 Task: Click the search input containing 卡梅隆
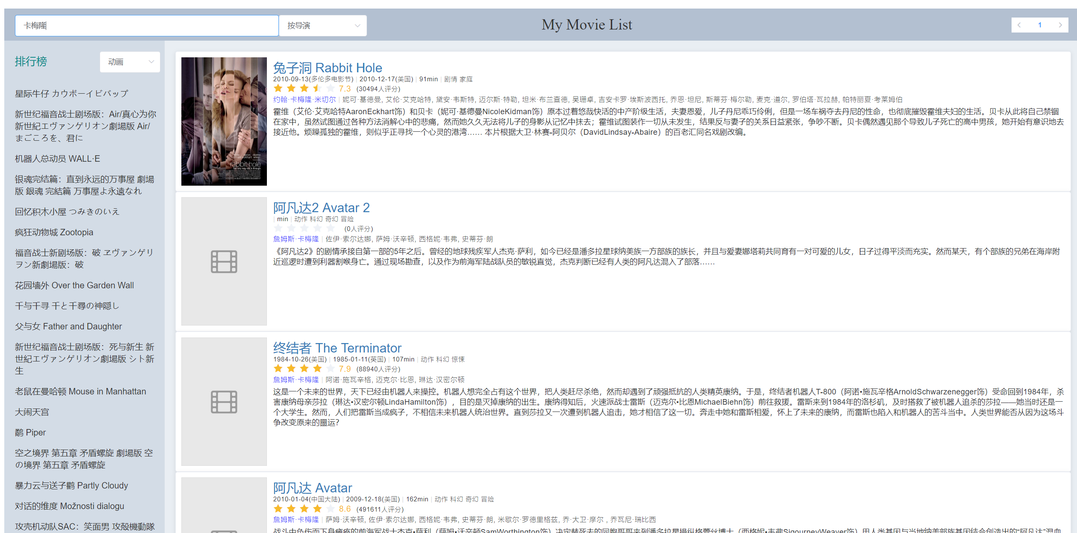coord(147,26)
